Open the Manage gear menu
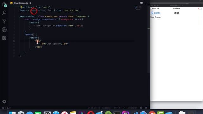Screen dimensions: 203x114 [4, 102]
